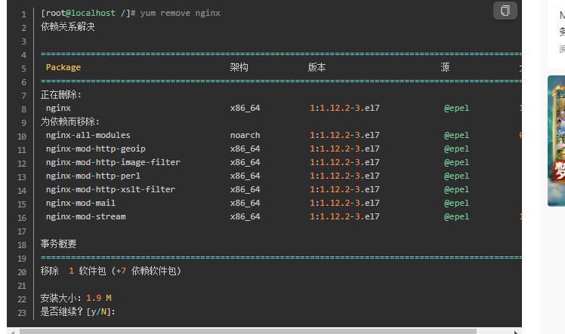
Task: Click x86_64 in the nginx-mod-http-geoip row
Action: (x=245, y=149)
